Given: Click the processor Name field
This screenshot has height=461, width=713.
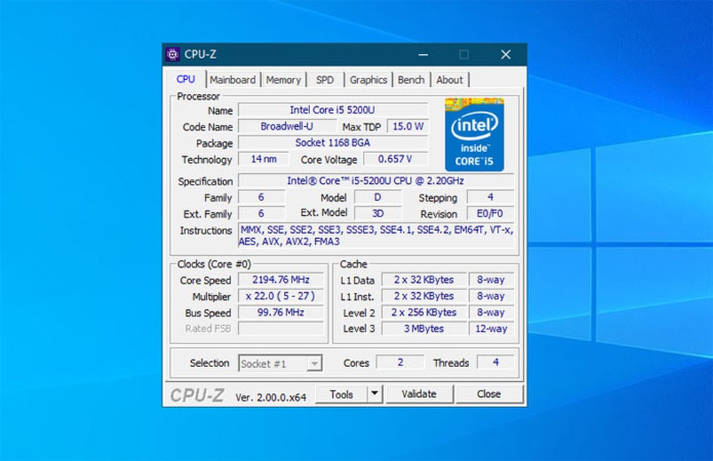Looking at the screenshot, I should pos(332,110).
